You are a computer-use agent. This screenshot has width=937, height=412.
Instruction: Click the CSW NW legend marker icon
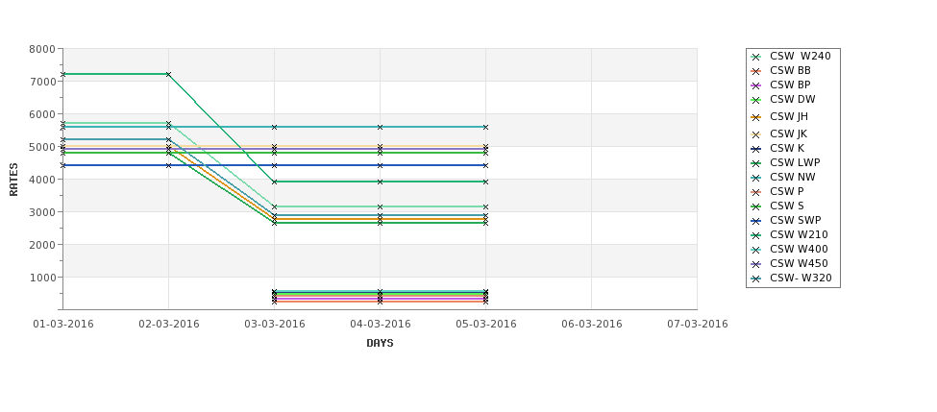pyautogui.click(x=756, y=178)
